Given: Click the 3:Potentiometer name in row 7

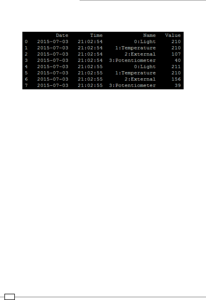Looking at the screenshot, I should click(132, 85).
